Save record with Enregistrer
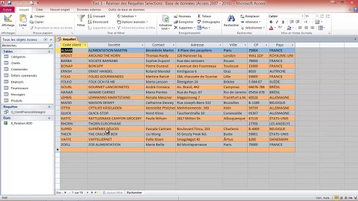Viewport: 358px width, 201px height. [x=183, y=22]
